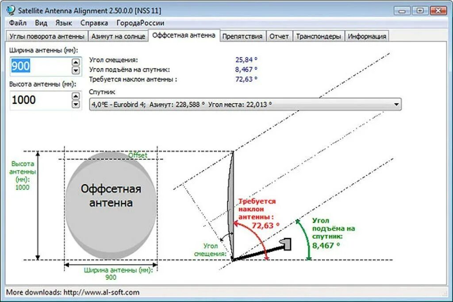The height and width of the screenshot is (302, 453).
Task: Click the Ширина антенны (мм): label above the 900 field
Action: 44,50
